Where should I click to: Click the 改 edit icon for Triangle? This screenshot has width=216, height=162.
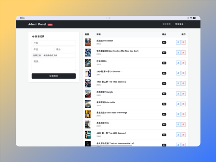[x=178, y=93]
